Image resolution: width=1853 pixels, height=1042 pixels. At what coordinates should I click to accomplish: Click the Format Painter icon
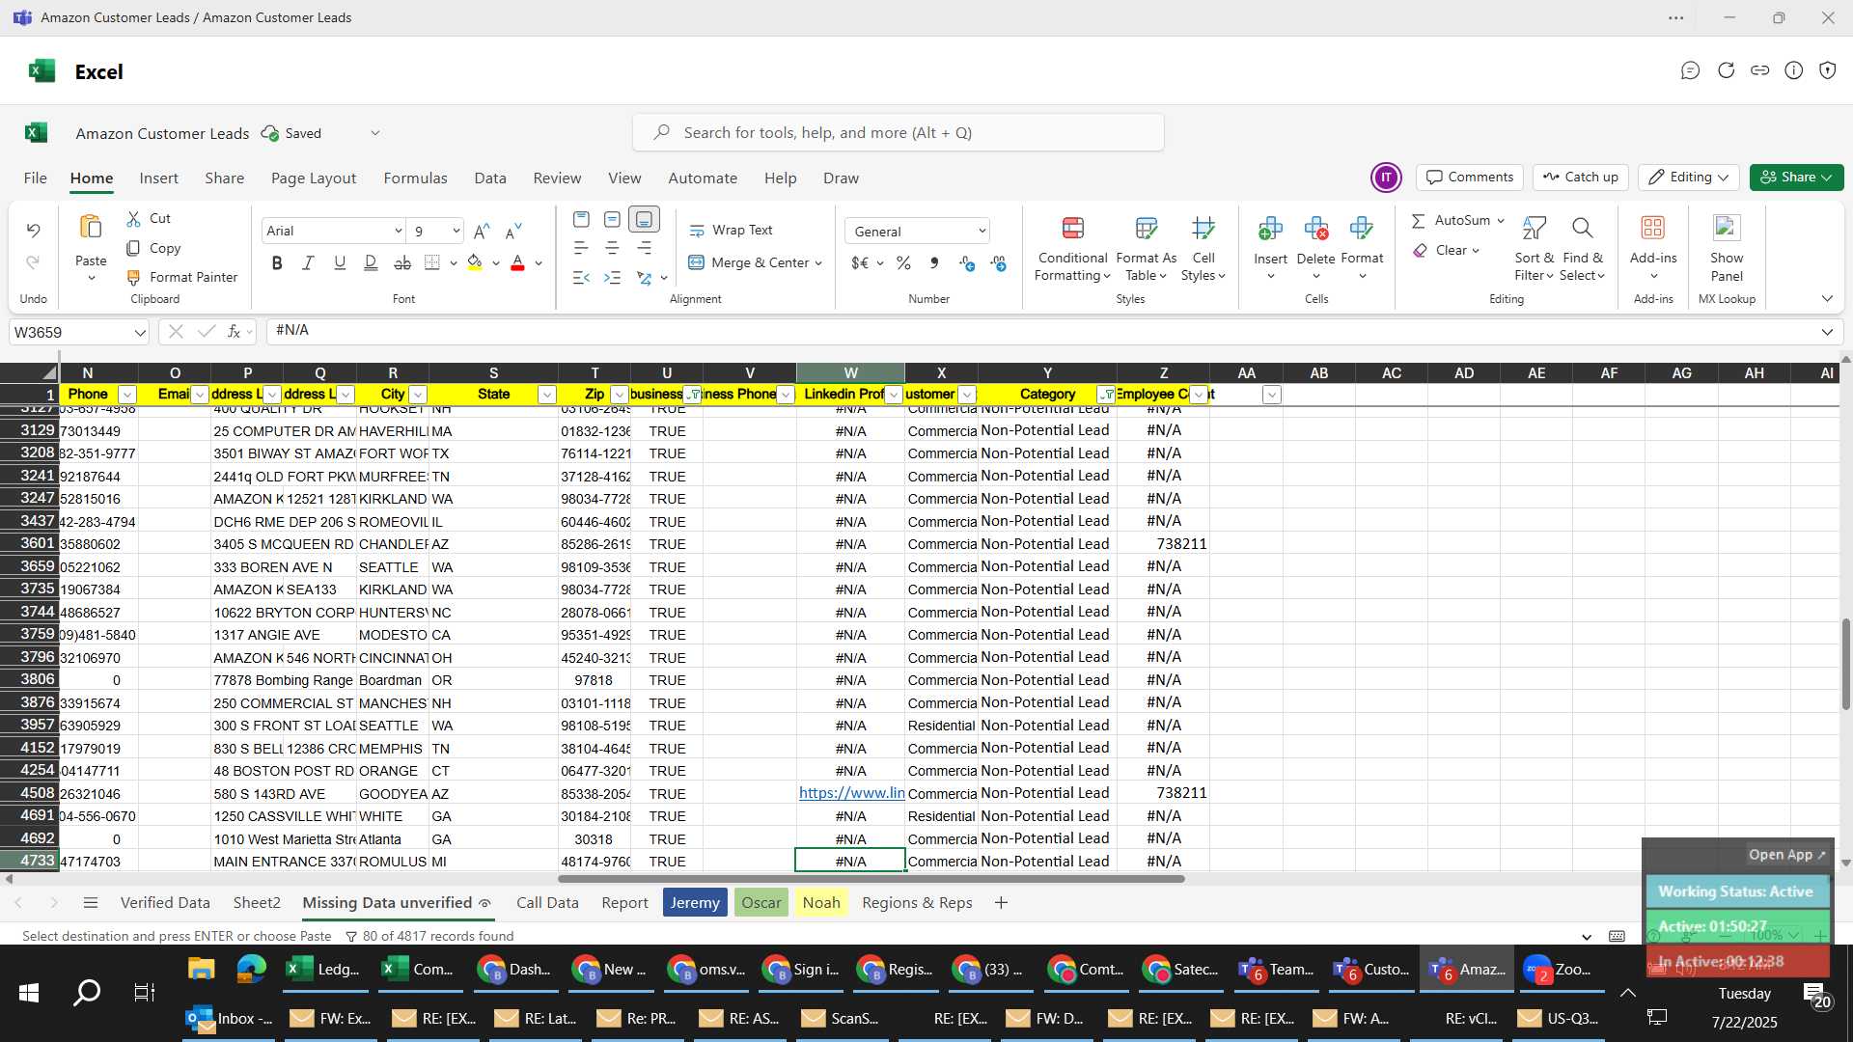[133, 277]
